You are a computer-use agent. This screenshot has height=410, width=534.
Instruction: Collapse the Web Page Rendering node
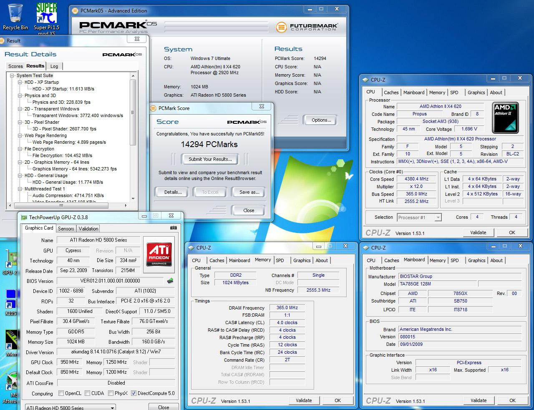click(x=20, y=135)
